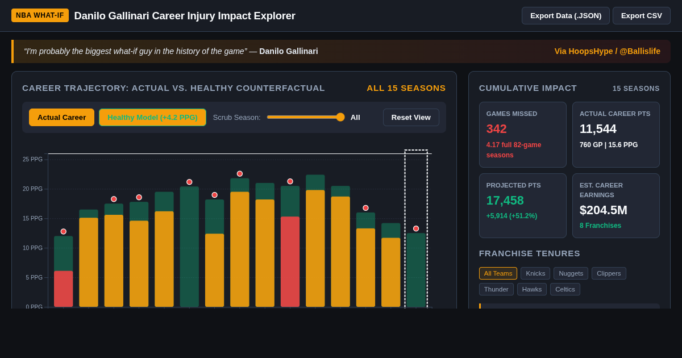Click the 15 SEASONS label in Cumulative Impact
This screenshot has width=682, height=358.
(636, 89)
